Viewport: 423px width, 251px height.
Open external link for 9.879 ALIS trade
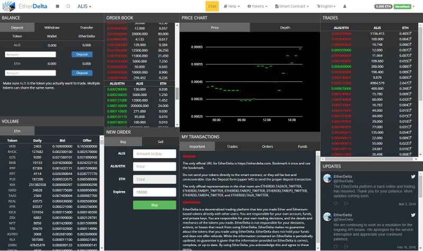(x=410, y=77)
